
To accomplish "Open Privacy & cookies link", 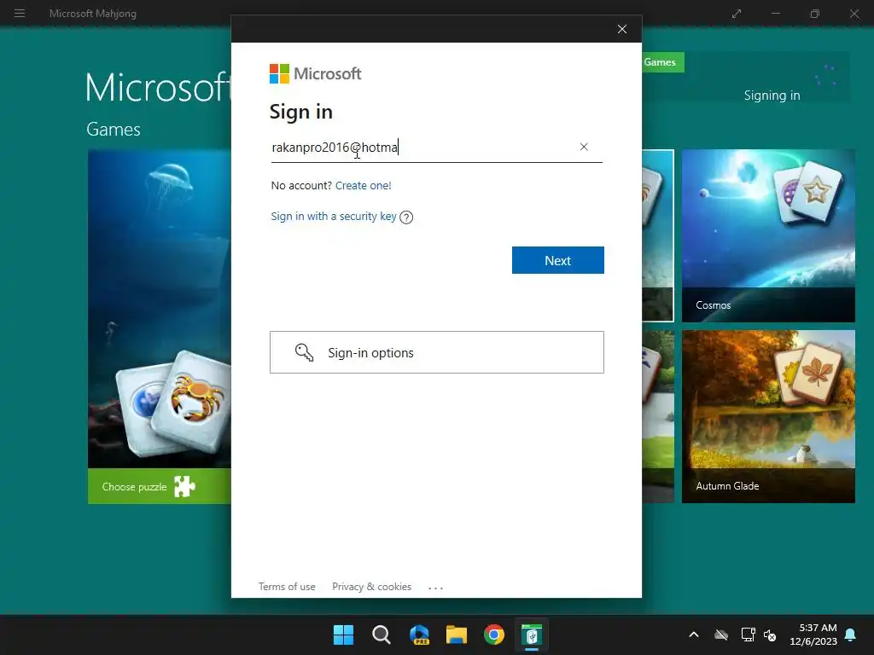I will click(x=372, y=587).
